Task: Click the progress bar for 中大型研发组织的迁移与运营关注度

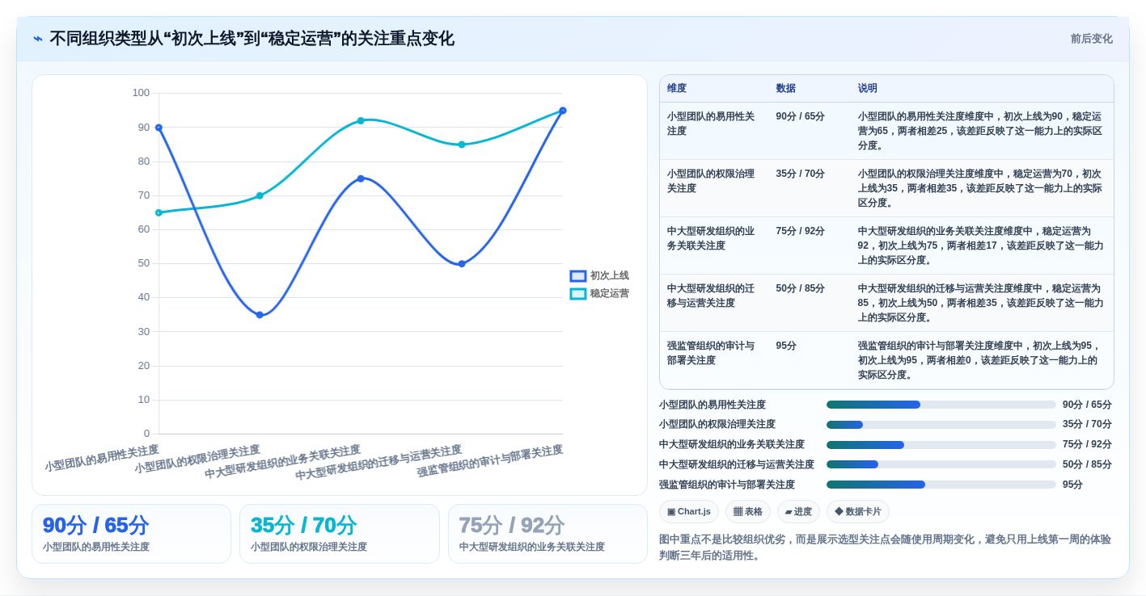Action: (x=941, y=464)
